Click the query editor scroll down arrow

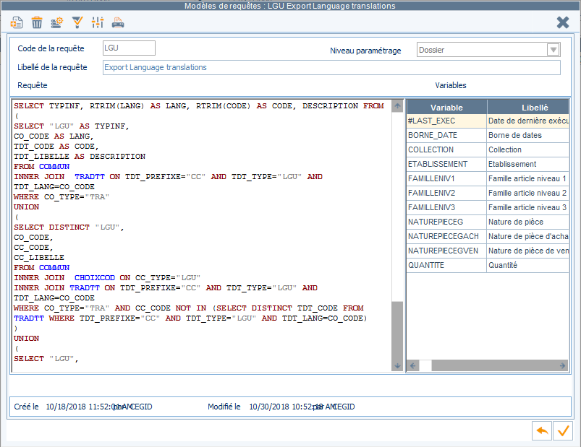point(397,365)
